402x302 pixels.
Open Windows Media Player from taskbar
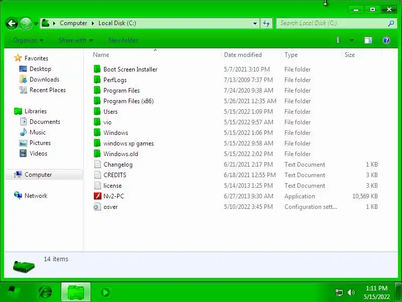tap(106, 292)
